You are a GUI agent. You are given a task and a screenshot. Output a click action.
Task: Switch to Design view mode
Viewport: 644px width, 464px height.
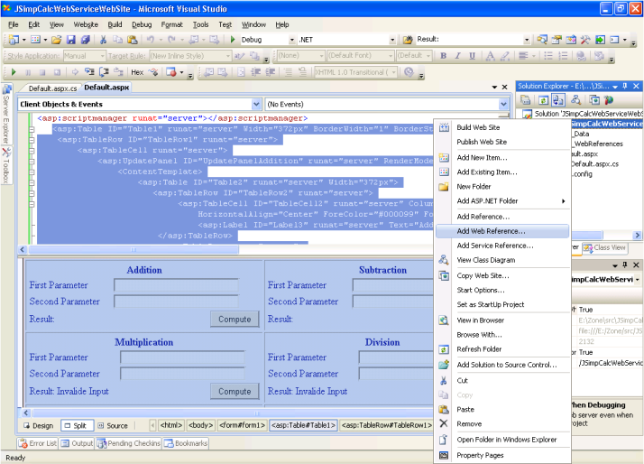39,425
